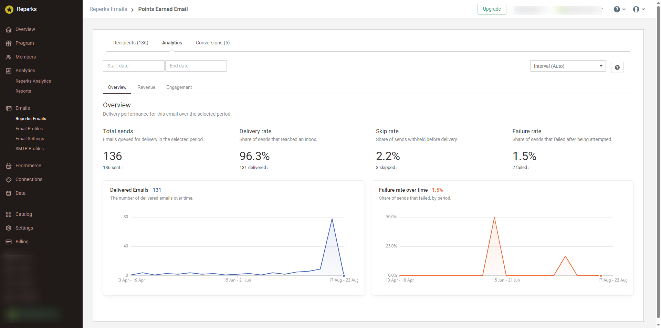Open Reports in the sidebar
661x328 pixels.
(23, 91)
